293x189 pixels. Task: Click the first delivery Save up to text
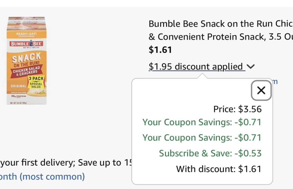coord(66,163)
